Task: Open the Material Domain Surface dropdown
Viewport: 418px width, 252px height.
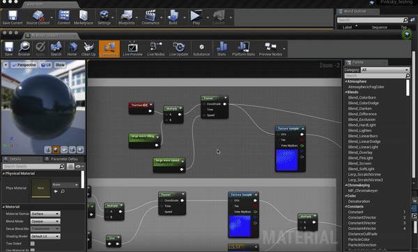Action: pos(45,214)
